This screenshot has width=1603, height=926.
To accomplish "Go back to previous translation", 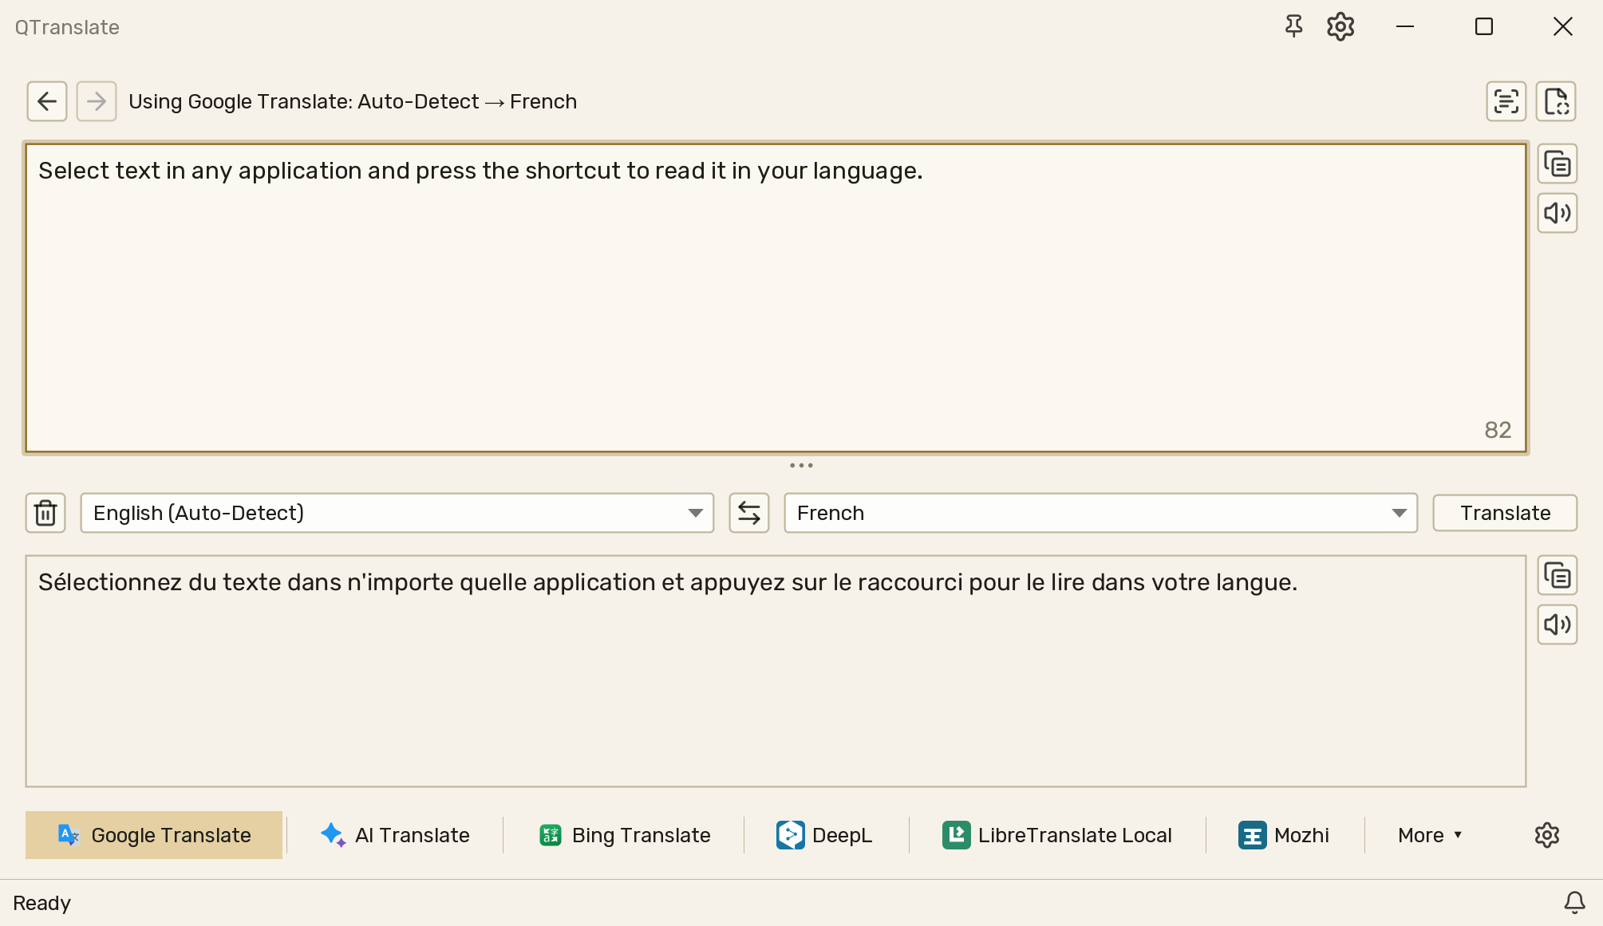I will tap(47, 101).
